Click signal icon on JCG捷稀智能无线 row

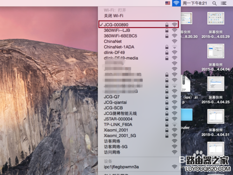pyautogui.click(x=175, y=113)
